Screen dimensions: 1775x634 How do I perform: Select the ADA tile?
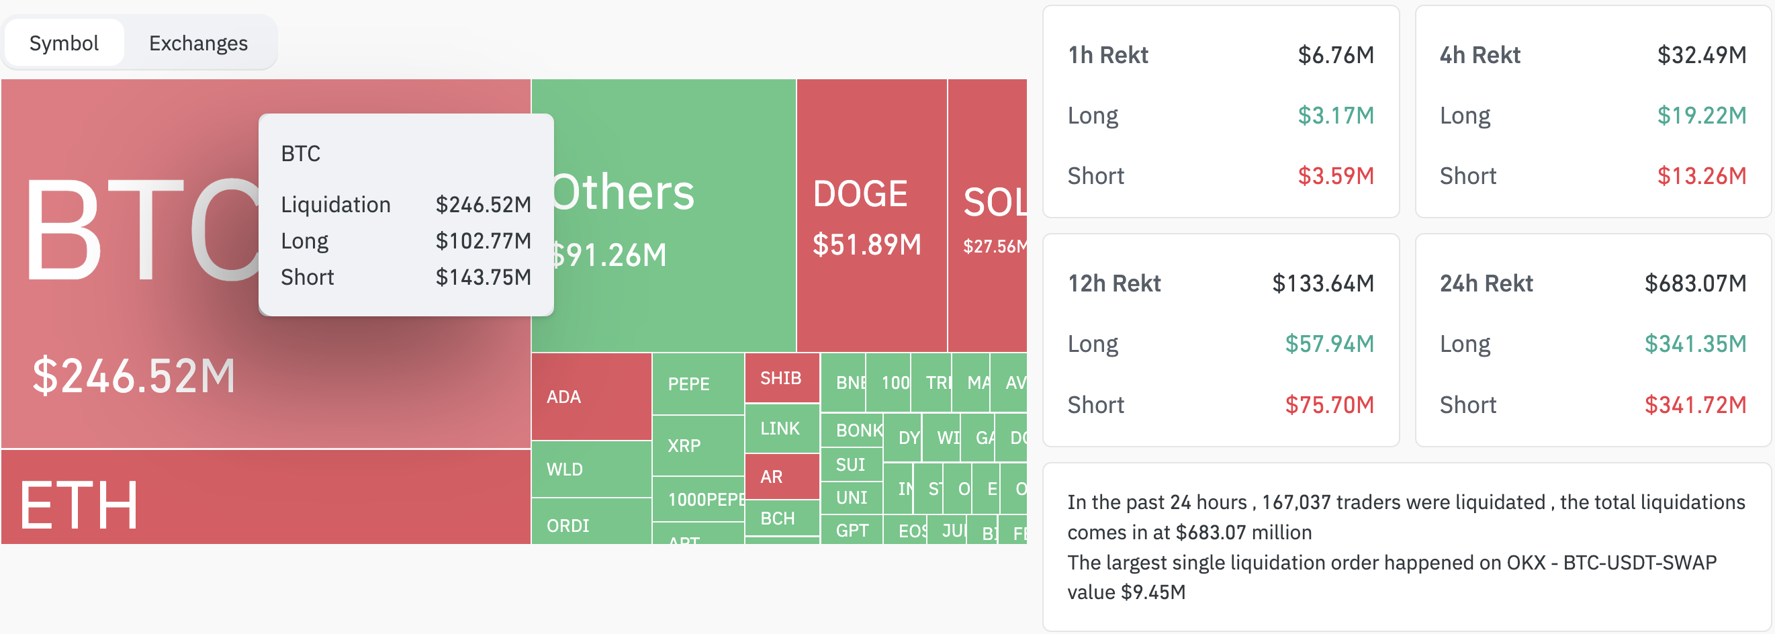pos(591,397)
